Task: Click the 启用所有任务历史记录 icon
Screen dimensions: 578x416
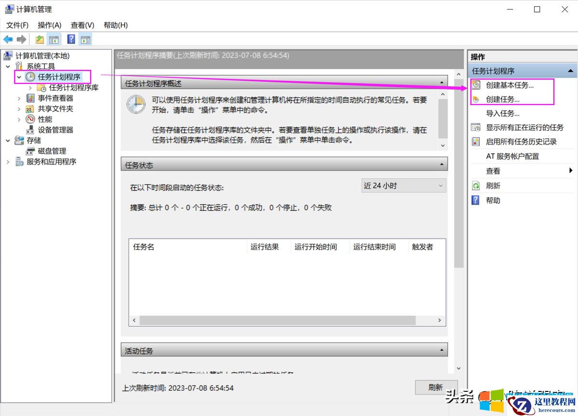Action: (476, 142)
